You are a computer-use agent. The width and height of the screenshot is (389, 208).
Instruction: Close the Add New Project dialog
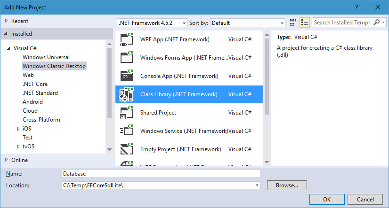pos(378,7)
